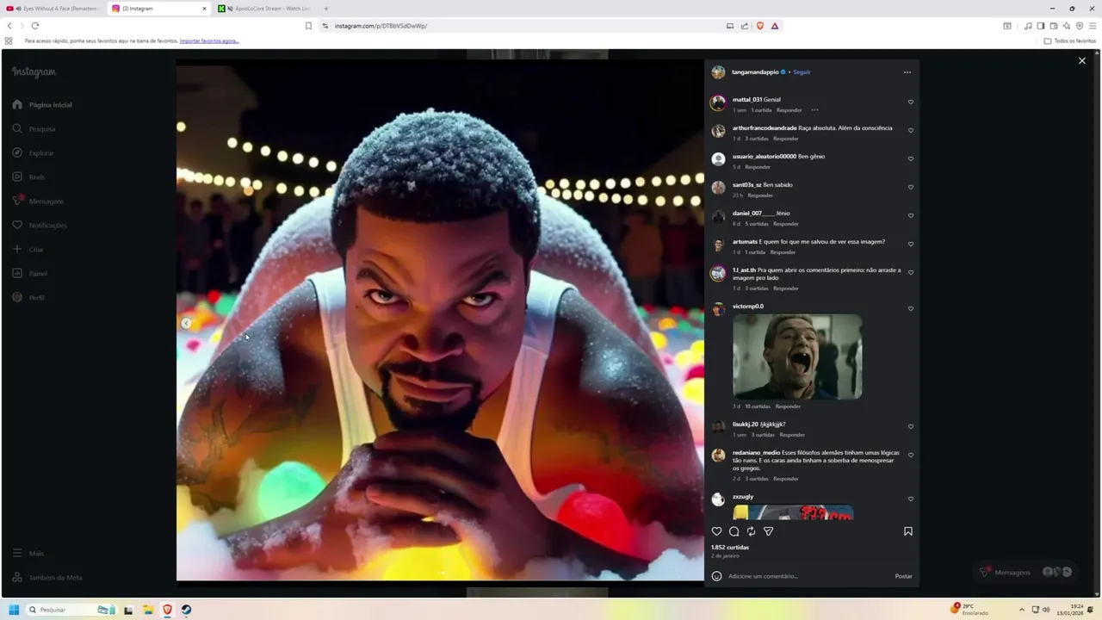Image resolution: width=1102 pixels, height=620 pixels.
Task: Click the Brave Shields icon in the address bar
Action: pos(759,26)
